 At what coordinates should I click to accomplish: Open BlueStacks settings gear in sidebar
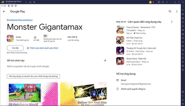183,92
